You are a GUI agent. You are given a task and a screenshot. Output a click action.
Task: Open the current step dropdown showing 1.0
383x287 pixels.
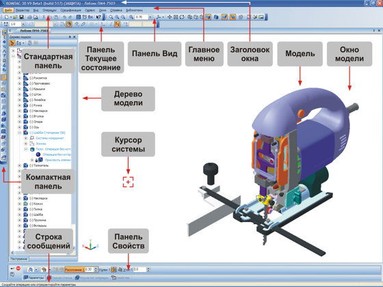[23, 24]
